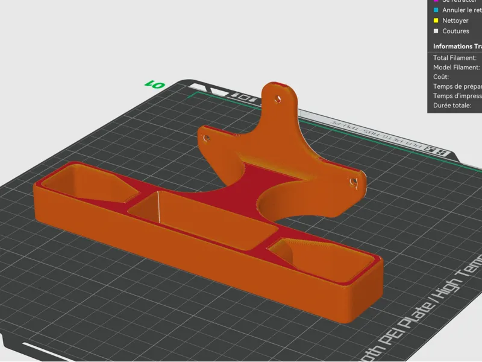Click the yellow Nettoyer color swatch
This screenshot has width=482, height=362.
(436, 21)
